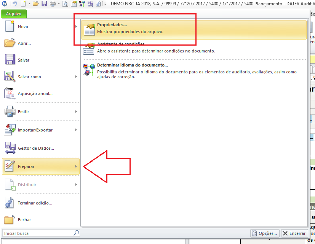Click the open folder icon beside Abrir

10,43
